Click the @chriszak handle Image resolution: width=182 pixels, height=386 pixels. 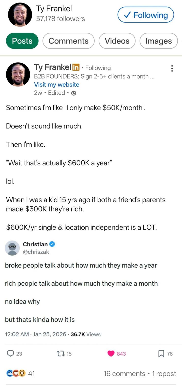click(x=37, y=252)
